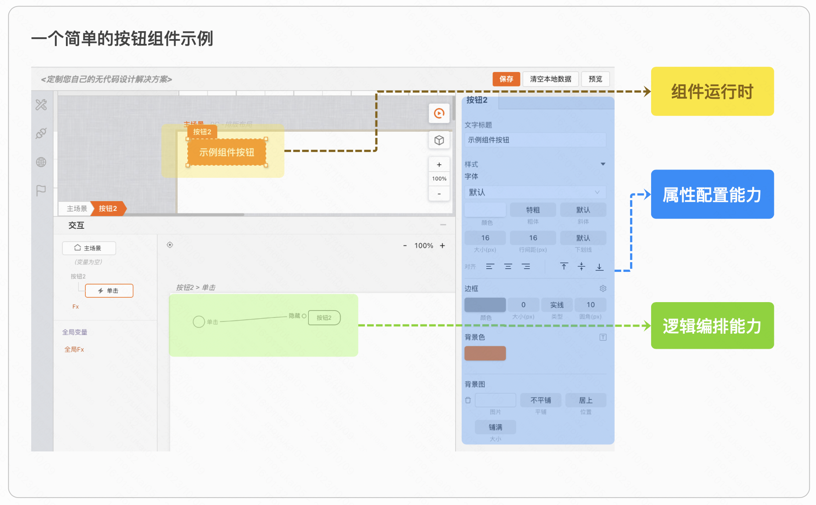Screen dimensions: 816x505
Task: Open the 大小 铺满 dropdown
Action: point(495,427)
